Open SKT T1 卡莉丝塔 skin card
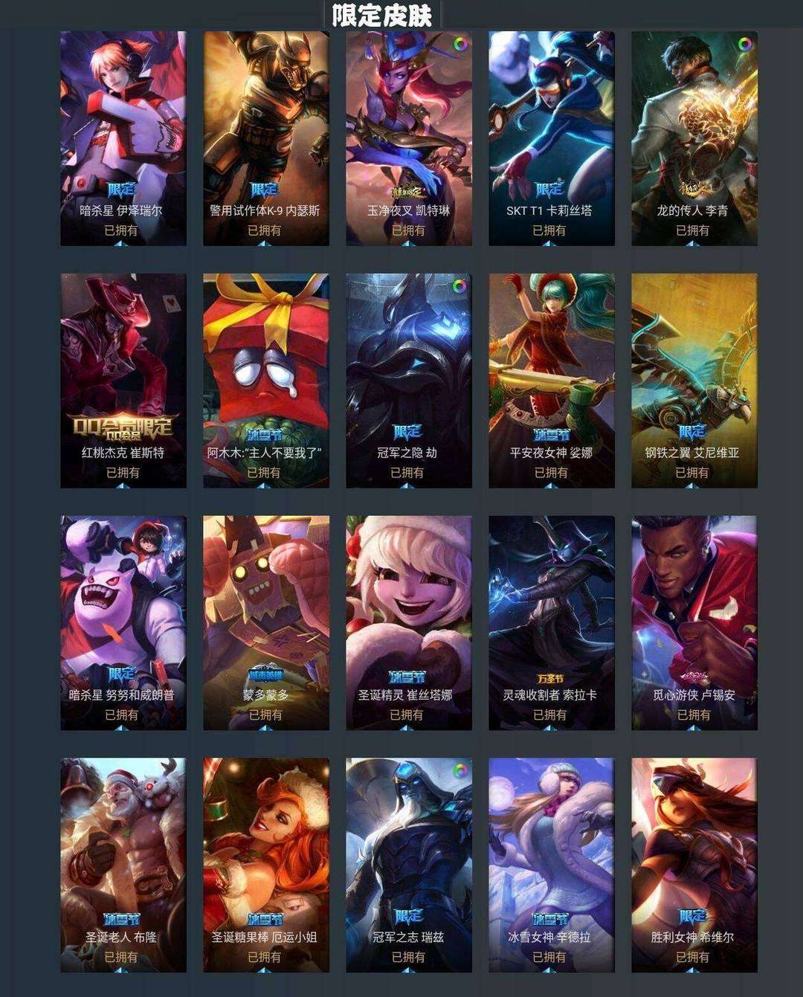 pyautogui.click(x=551, y=138)
